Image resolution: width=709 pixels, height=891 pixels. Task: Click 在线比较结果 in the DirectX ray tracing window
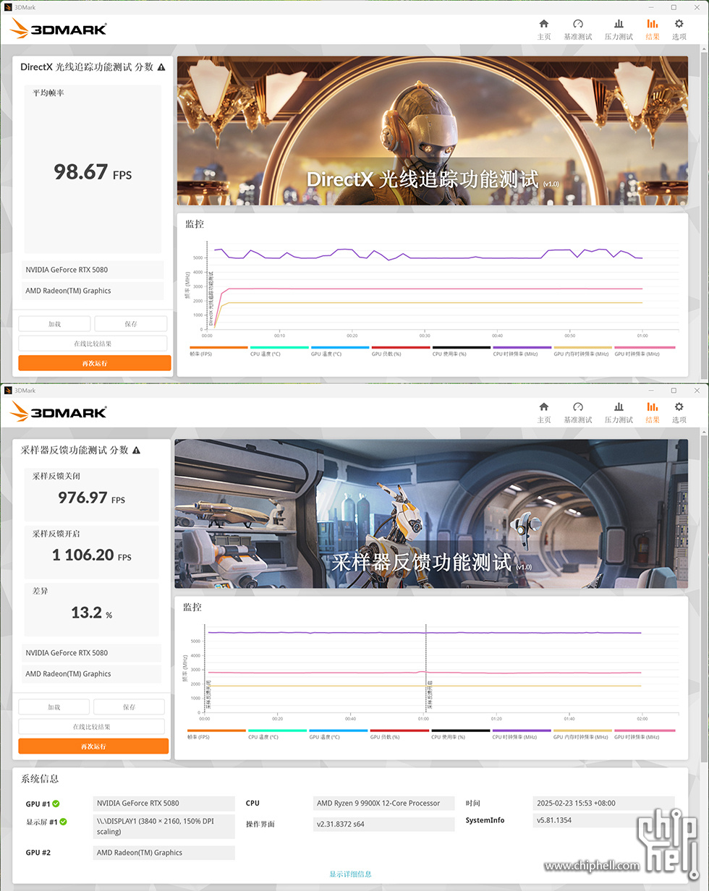point(93,344)
